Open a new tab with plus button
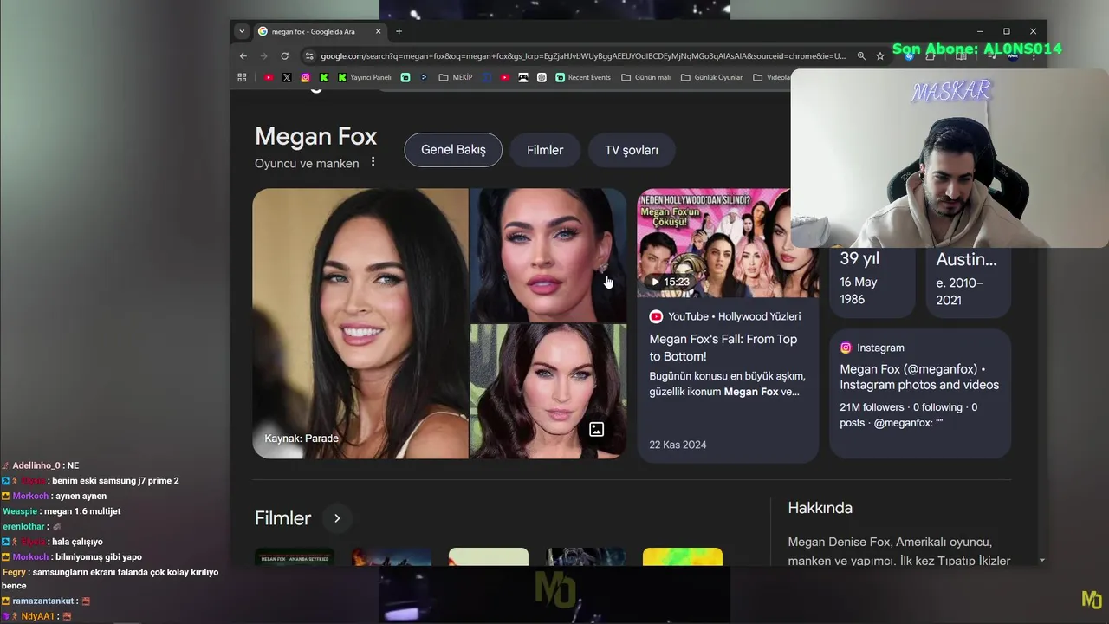Viewport: 1109px width, 624px height. [x=399, y=31]
